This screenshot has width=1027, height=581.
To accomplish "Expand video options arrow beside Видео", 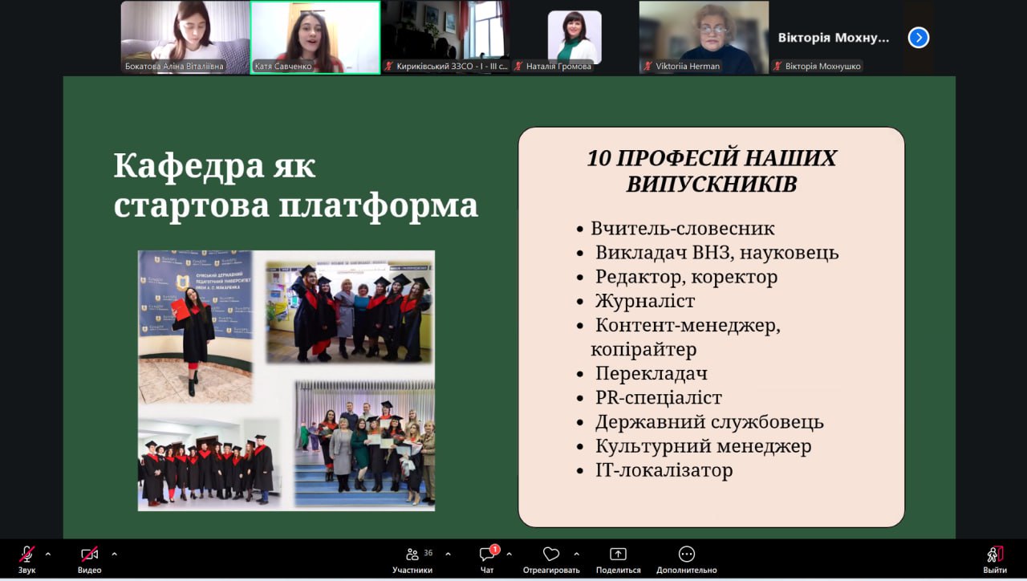I will (114, 554).
